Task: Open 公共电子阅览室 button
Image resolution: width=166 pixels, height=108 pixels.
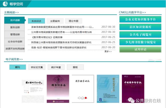Action: 140,34
